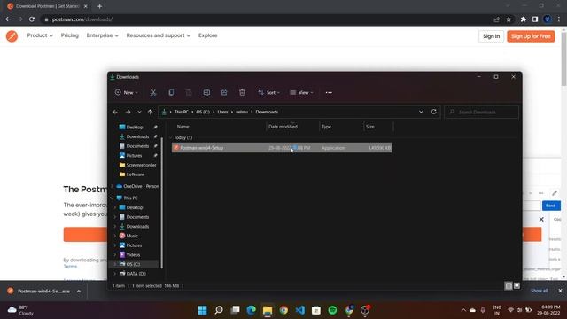Click the Cut icon in Explorer toolbar
567x319 pixels.
(153, 92)
